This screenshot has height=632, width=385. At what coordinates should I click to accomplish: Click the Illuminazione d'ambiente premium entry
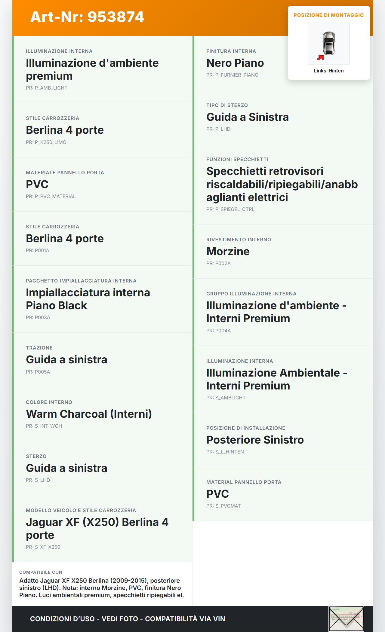[x=92, y=69]
